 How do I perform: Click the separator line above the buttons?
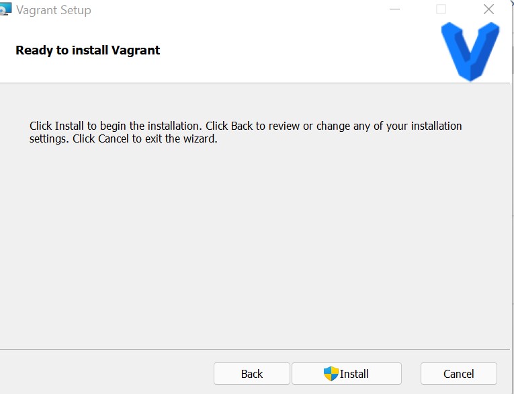(255, 349)
